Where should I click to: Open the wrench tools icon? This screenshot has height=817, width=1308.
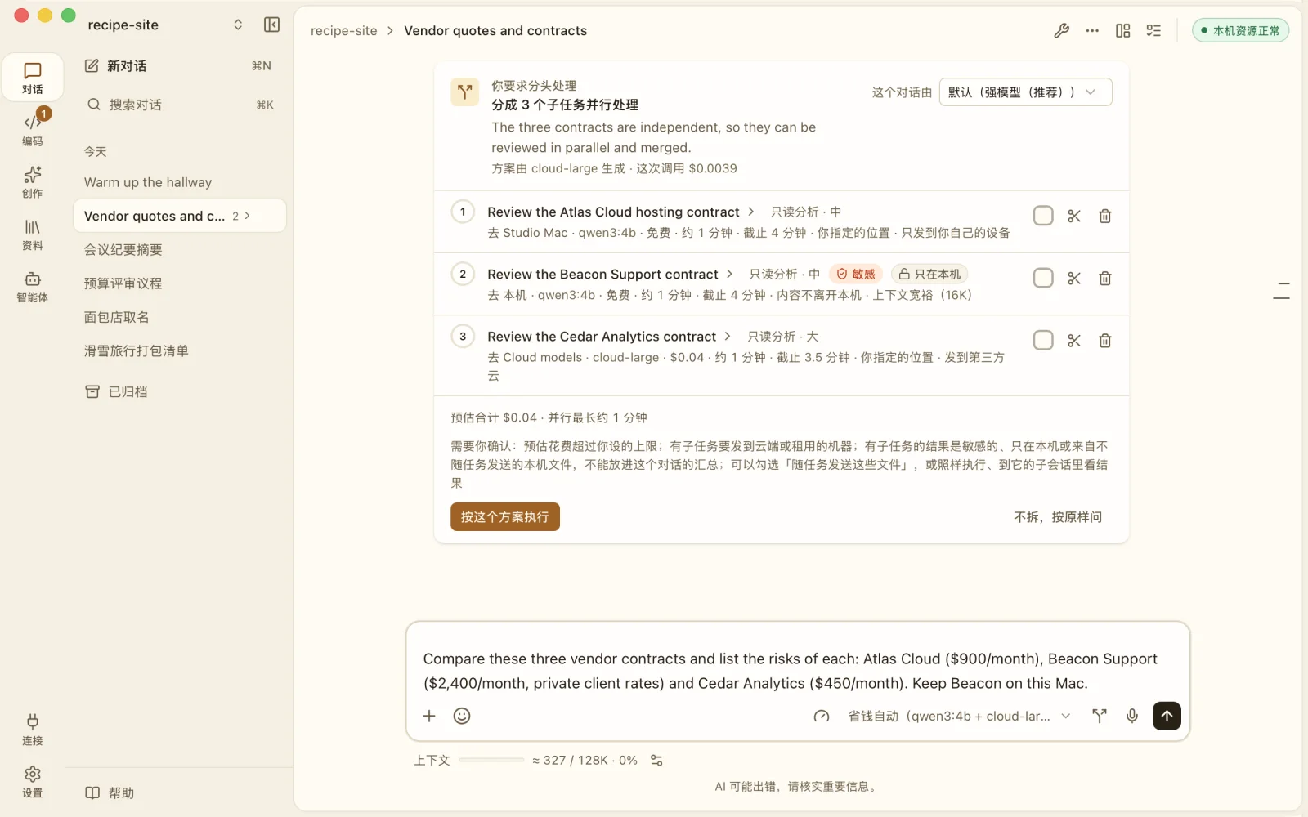(1061, 31)
